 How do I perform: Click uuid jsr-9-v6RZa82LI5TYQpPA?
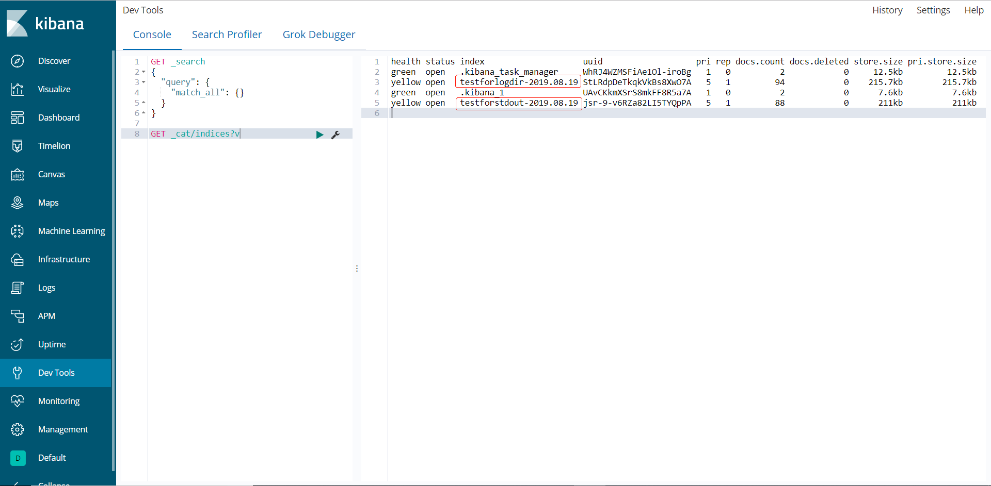pos(637,103)
